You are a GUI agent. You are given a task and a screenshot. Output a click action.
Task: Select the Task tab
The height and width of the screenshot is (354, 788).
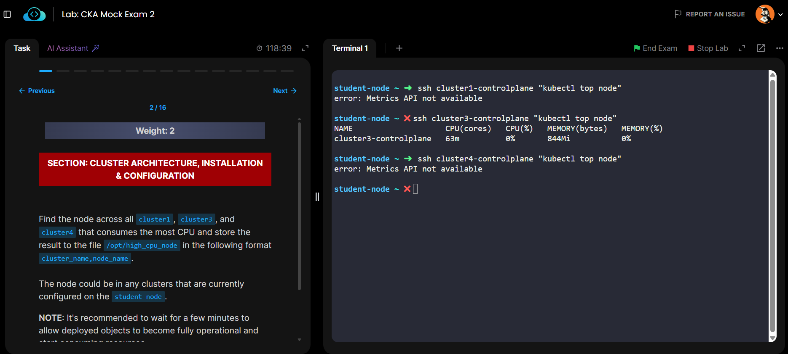[x=22, y=48]
